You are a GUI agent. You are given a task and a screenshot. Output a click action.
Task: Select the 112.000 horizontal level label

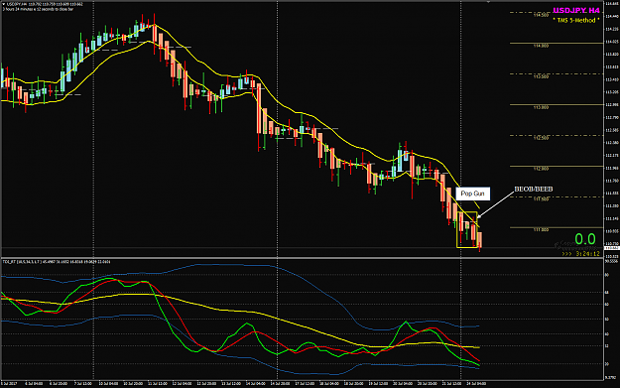pyautogui.click(x=541, y=169)
